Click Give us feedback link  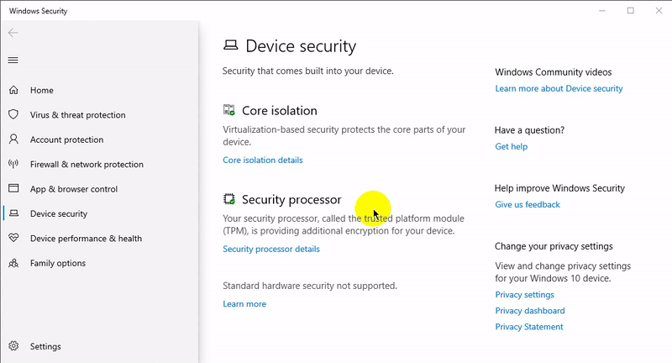click(527, 204)
